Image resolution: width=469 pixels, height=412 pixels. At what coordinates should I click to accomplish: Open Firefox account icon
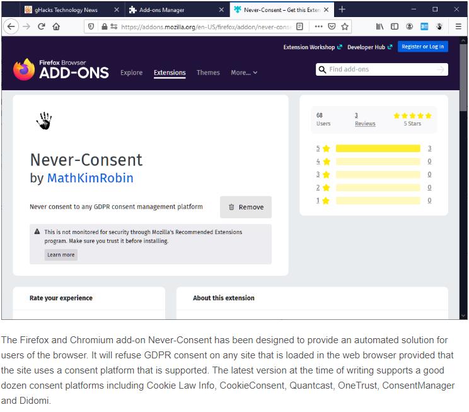pyautogui.click(x=409, y=26)
